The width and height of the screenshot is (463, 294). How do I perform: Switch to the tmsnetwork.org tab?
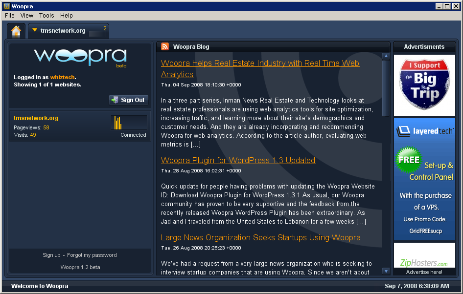(69, 31)
